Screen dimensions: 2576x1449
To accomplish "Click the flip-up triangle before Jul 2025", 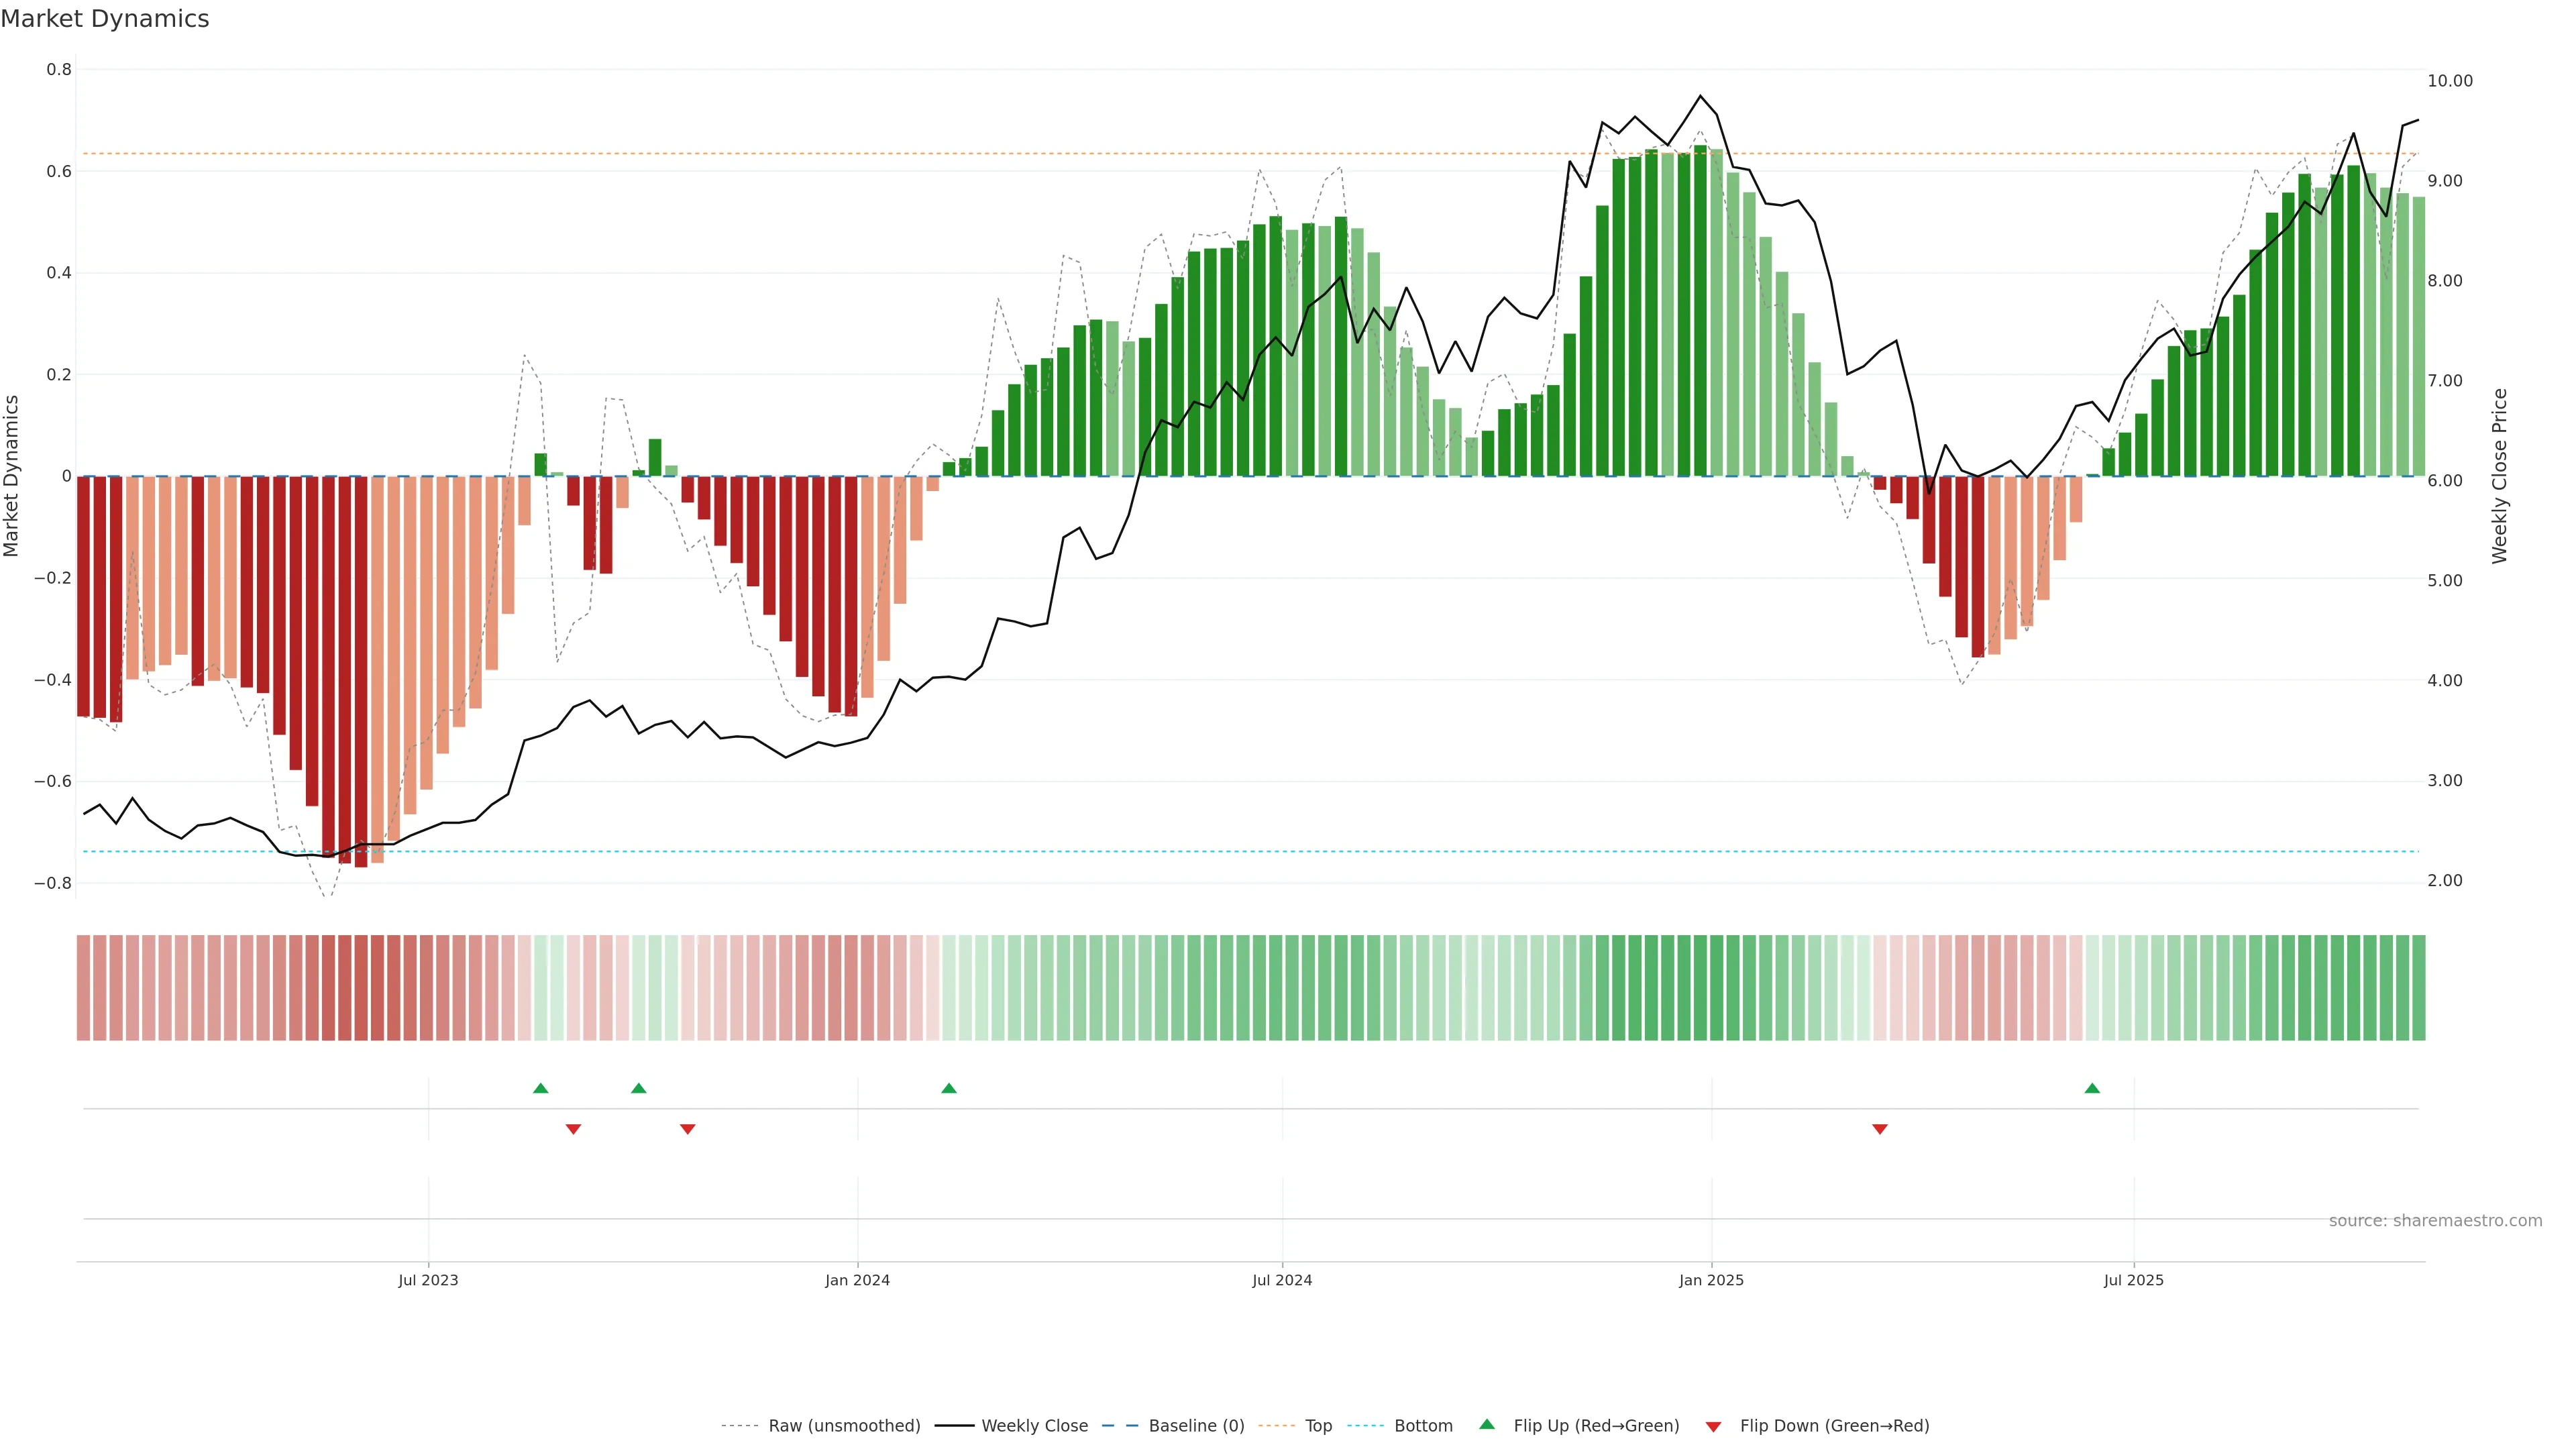I will point(2092,1088).
